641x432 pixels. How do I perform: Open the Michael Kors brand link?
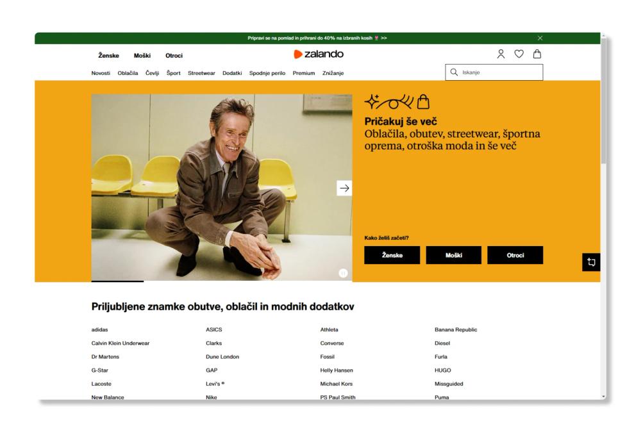[x=336, y=383]
